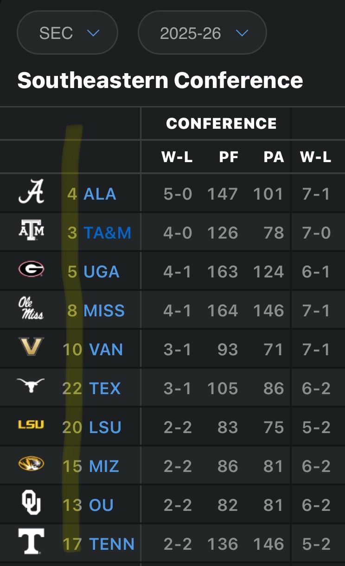Click the Texas A&M logo
345x566 pixels.
(31, 230)
